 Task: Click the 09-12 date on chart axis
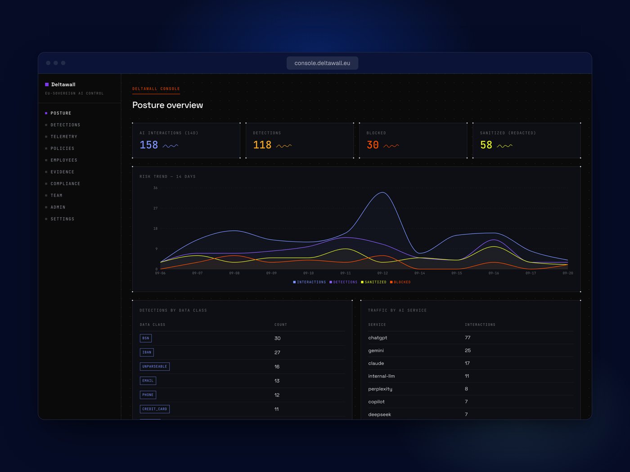(382, 273)
